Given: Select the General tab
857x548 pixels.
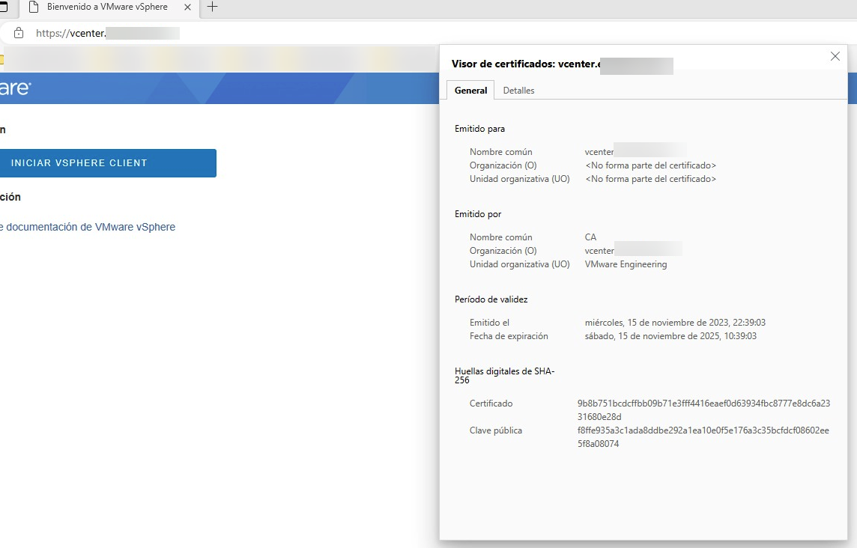Looking at the screenshot, I should point(470,91).
